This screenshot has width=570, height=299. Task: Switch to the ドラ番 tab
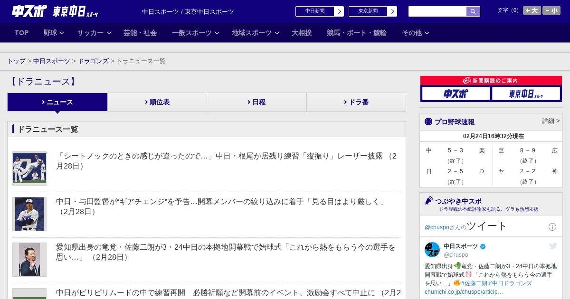pyautogui.click(x=356, y=102)
